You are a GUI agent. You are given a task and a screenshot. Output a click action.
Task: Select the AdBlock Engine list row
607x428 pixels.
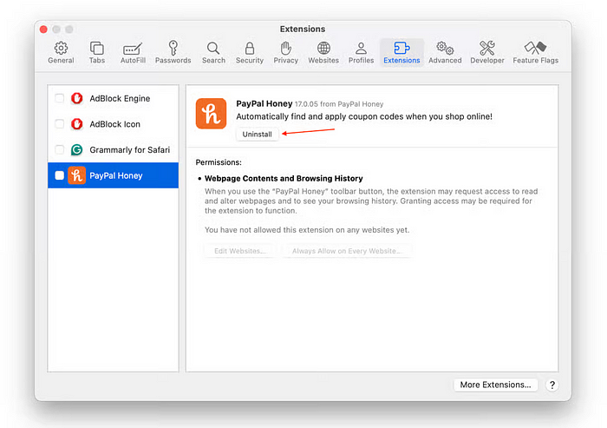(x=113, y=98)
